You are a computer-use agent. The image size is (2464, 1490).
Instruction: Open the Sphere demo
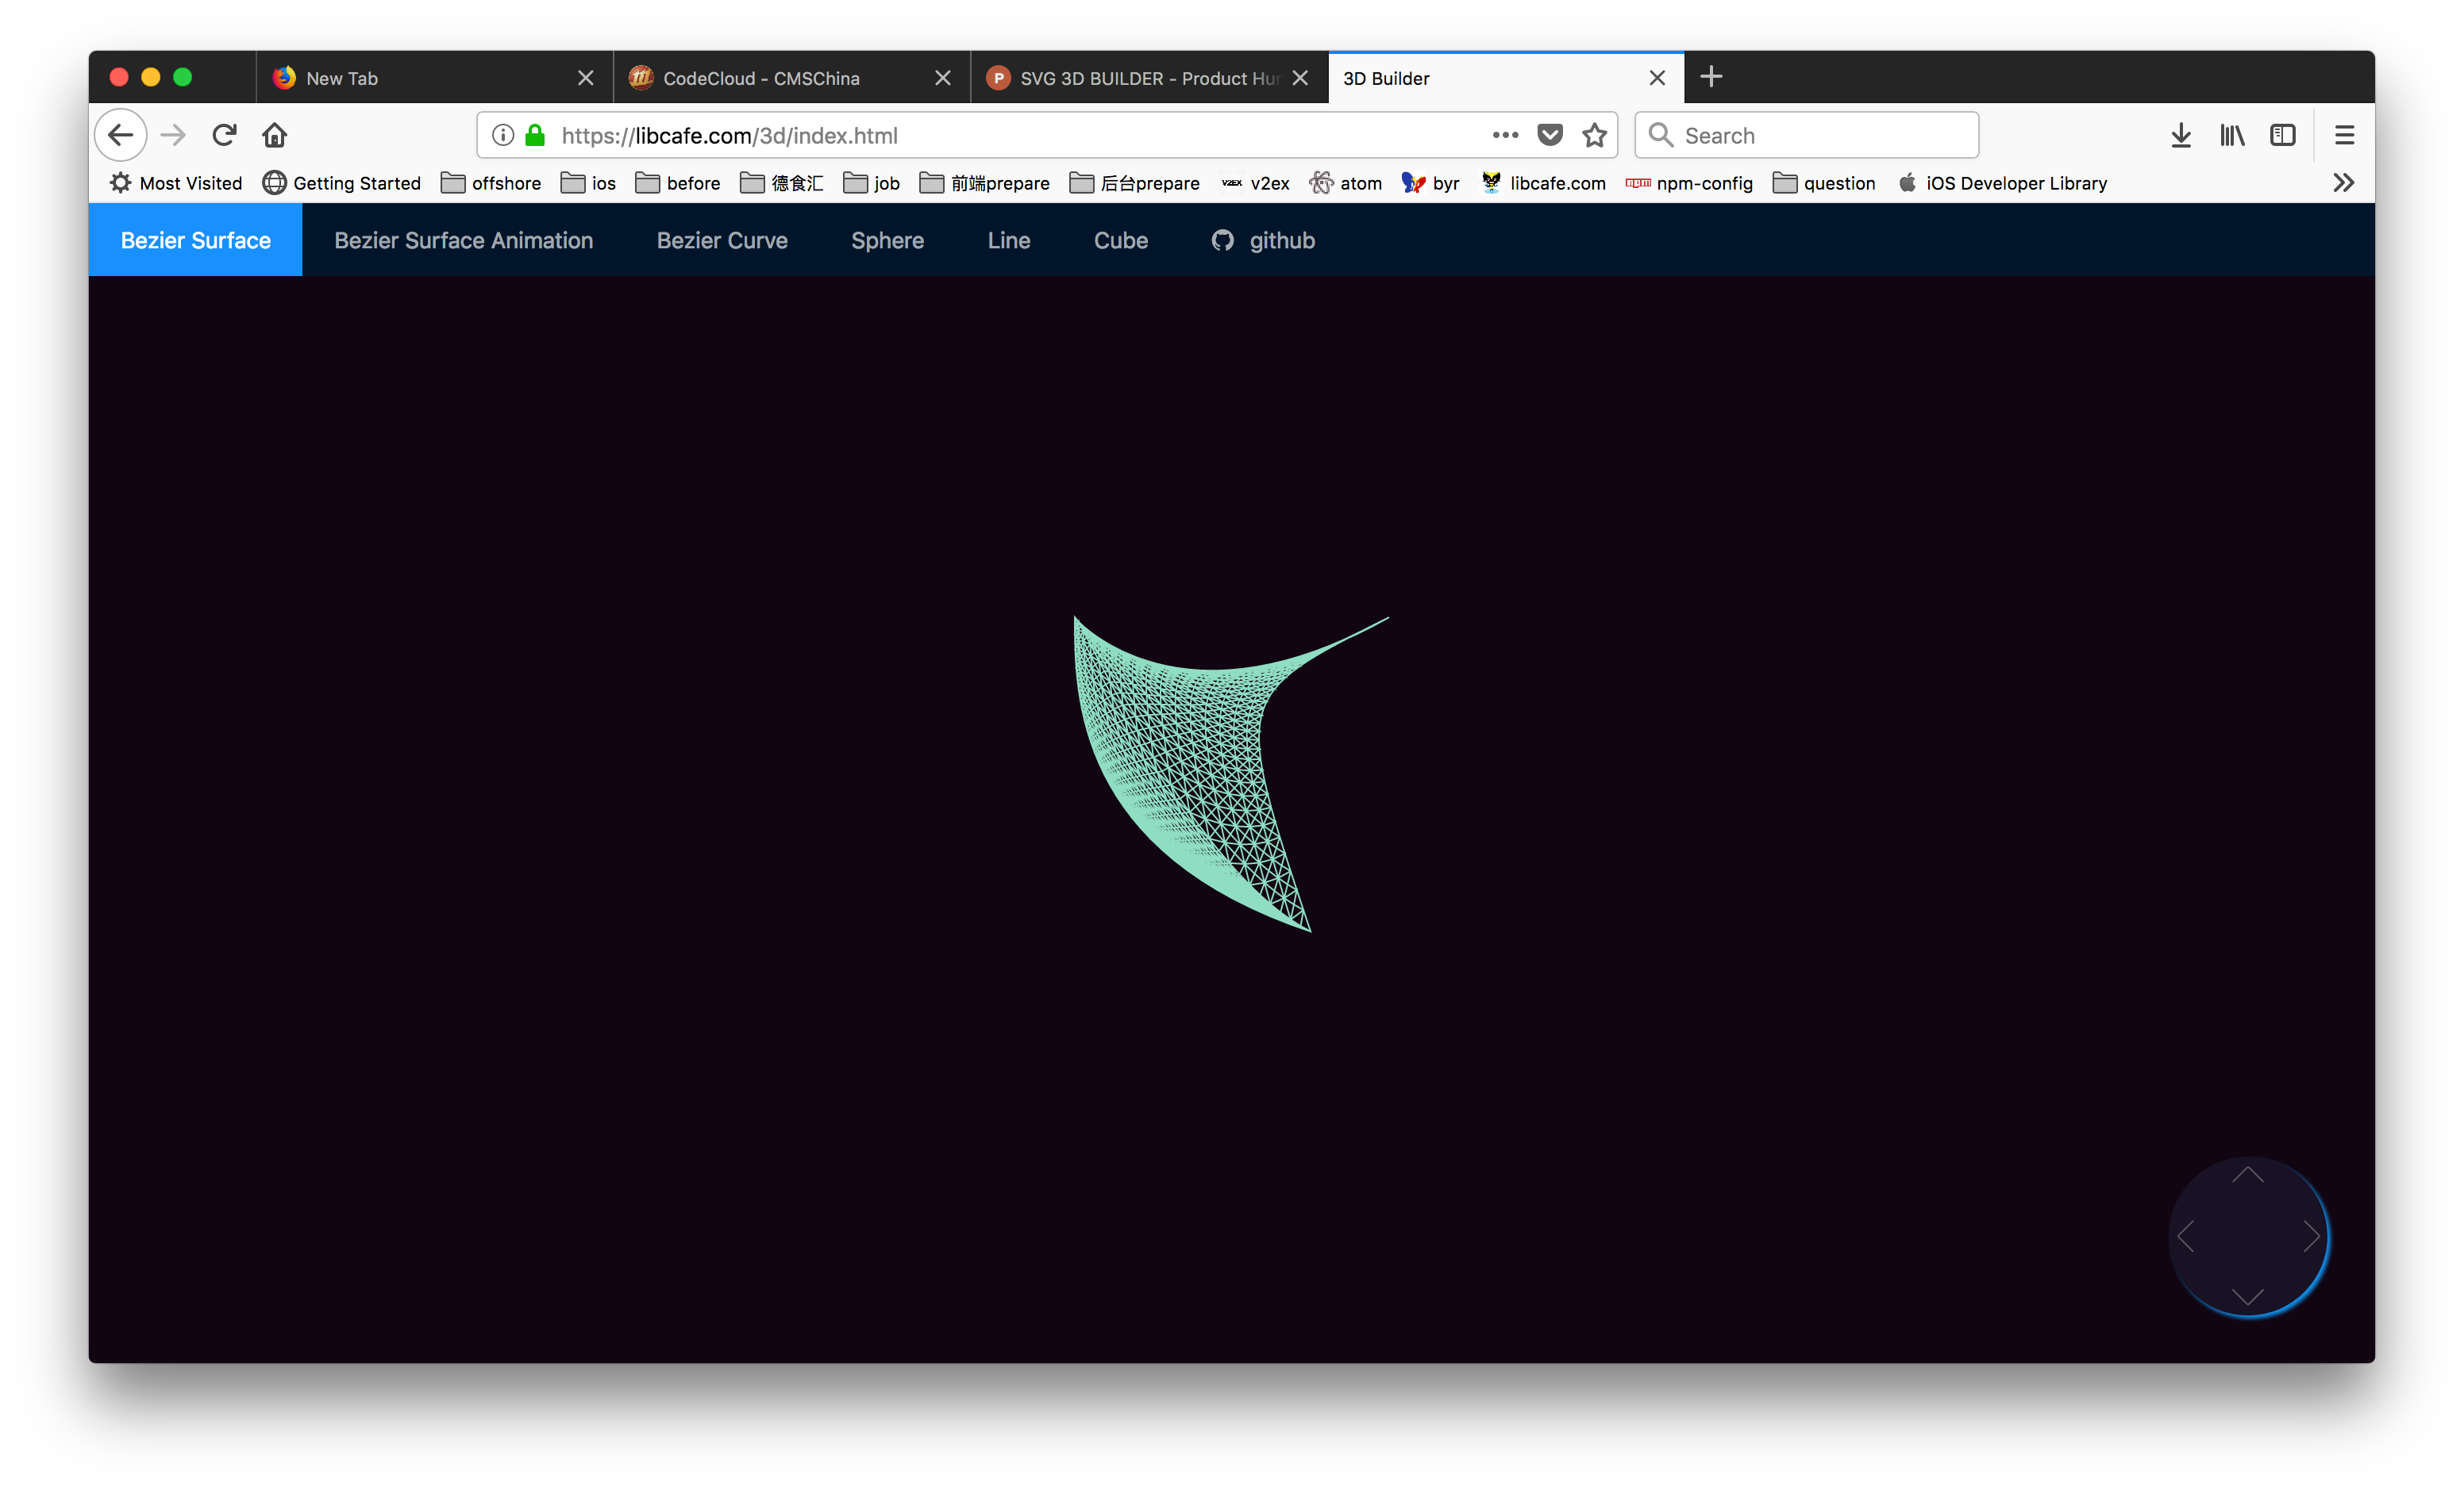(x=887, y=240)
